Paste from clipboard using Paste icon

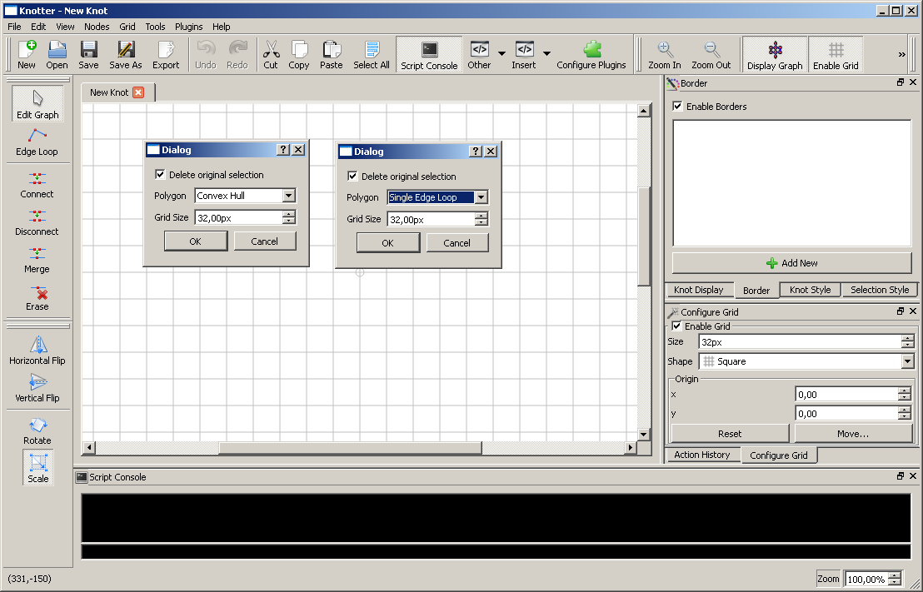click(x=332, y=55)
